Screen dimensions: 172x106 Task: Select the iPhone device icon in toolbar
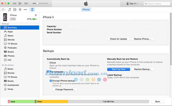(x=32, y=9)
